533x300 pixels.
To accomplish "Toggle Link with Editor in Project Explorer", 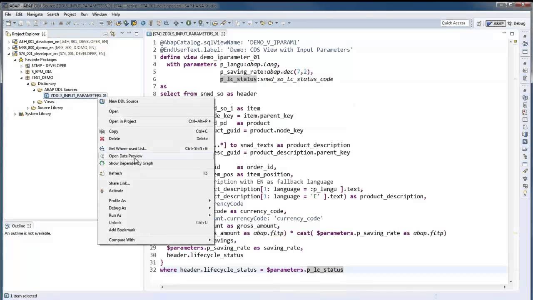I will [x=112, y=34].
